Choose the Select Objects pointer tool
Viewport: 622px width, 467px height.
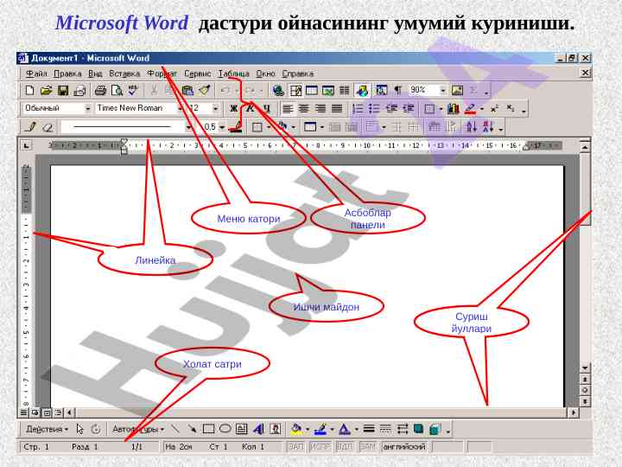click(79, 429)
